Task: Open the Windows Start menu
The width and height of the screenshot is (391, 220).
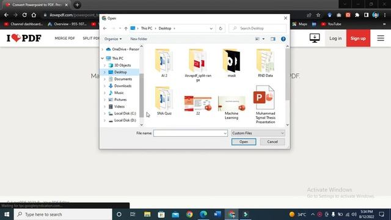Action: 7,215
